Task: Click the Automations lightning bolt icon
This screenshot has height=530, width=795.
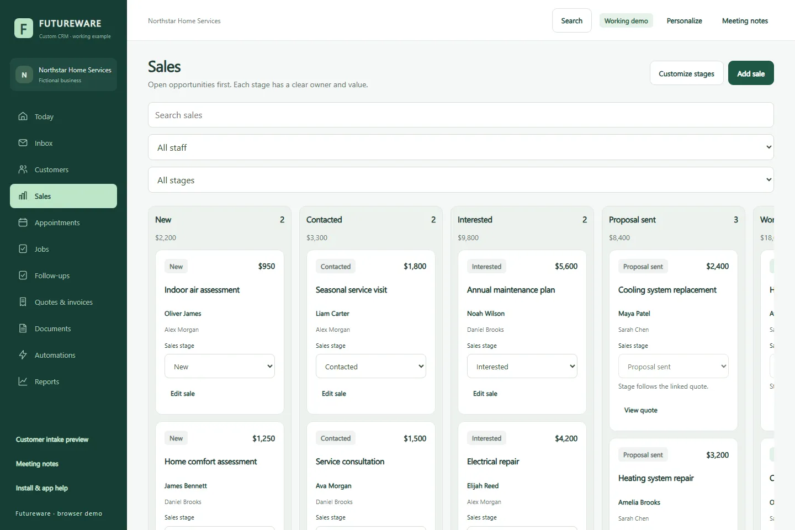Action: coord(23,355)
